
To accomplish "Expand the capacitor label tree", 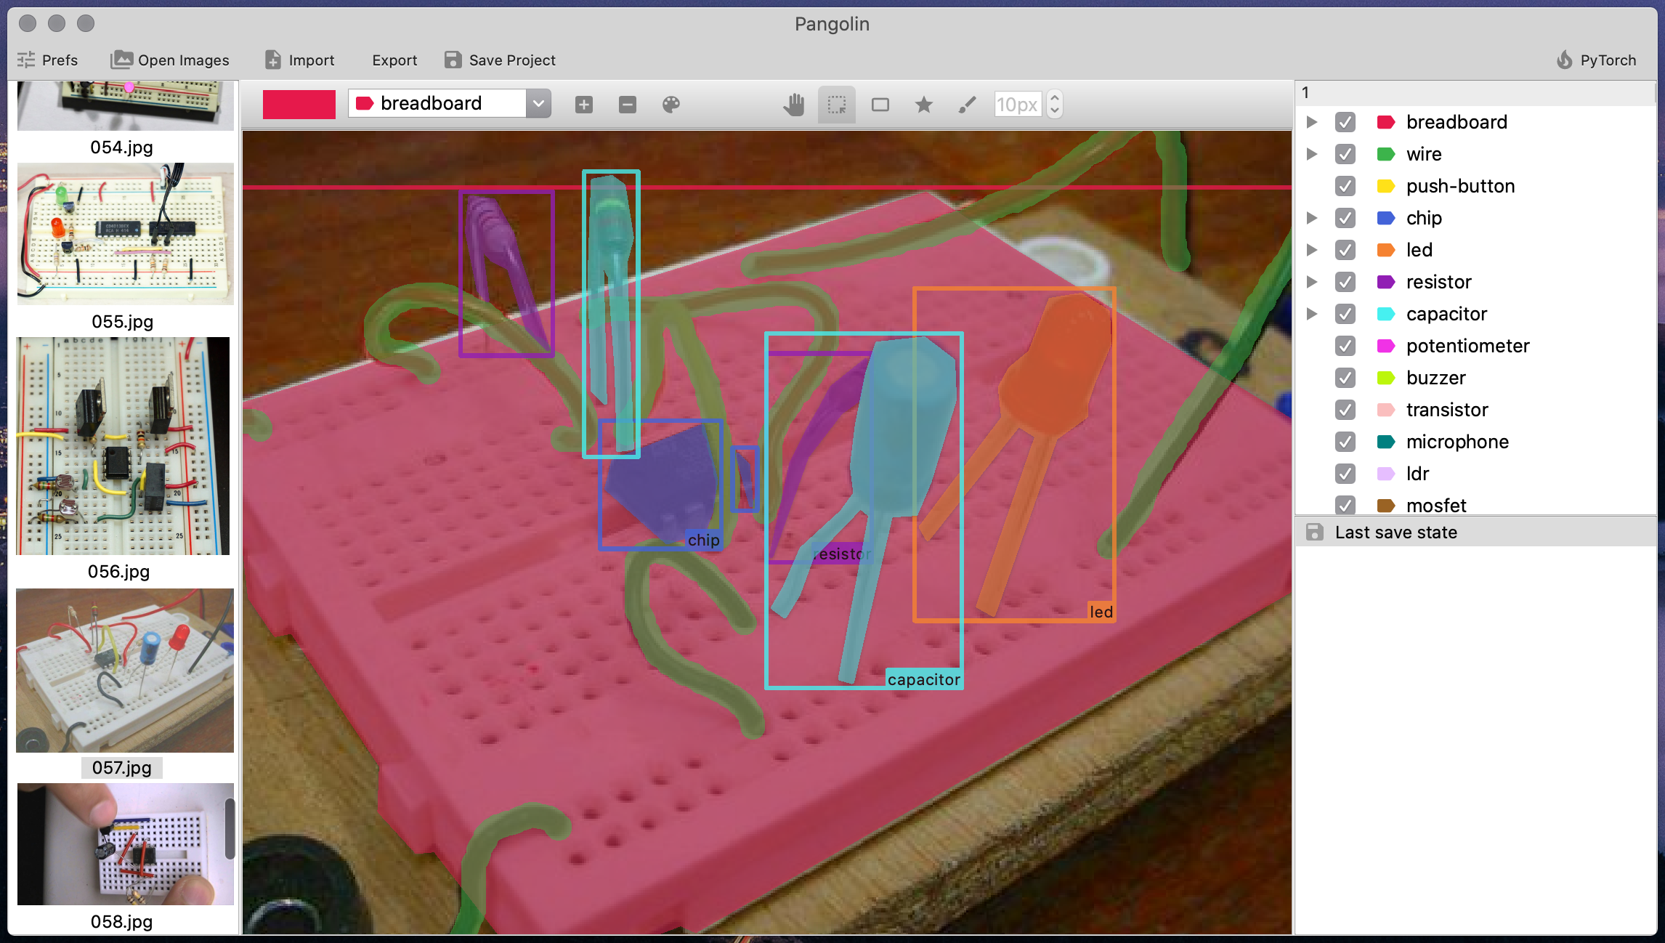I will (x=1312, y=314).
